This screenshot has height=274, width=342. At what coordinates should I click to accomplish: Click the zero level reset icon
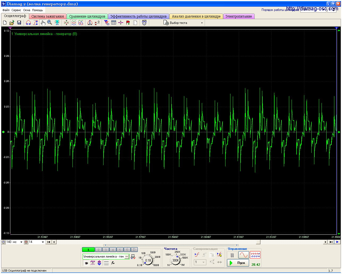97,23
